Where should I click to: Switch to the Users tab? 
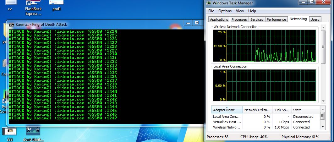click(315, 19)
